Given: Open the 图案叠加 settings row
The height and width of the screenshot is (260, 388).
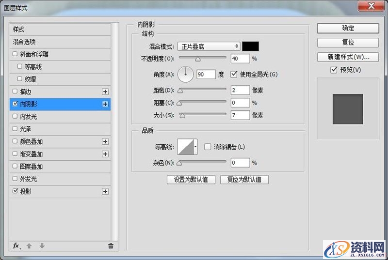Looking at the screenshot, I should (x=60, y=167).
